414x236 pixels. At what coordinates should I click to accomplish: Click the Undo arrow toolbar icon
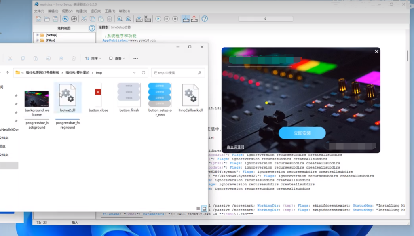coord(65,19)
